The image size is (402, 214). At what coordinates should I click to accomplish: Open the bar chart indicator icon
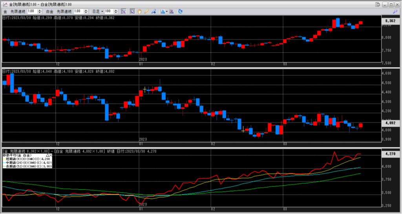click(163, 11)
